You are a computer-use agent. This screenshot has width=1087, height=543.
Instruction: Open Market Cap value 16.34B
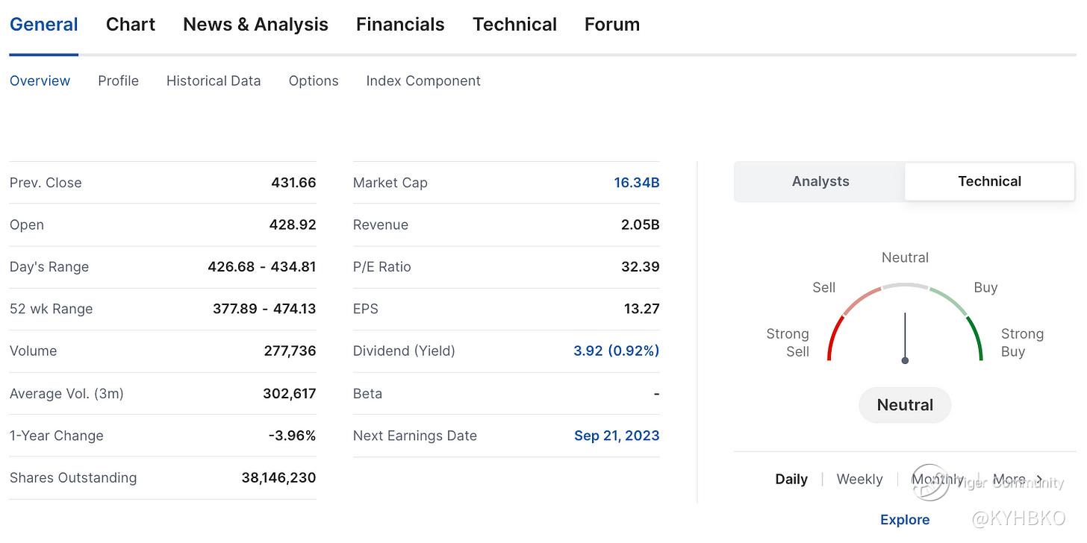coord(636,183)
